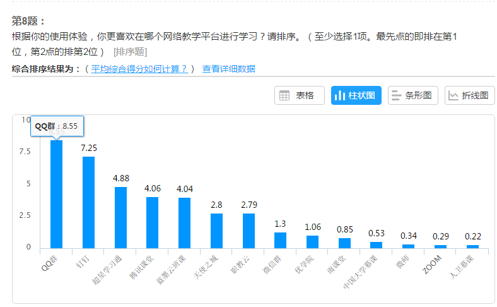Click the table grid icon
The height and width of the screenshot is (307, 497).
(x=285, y=95)
